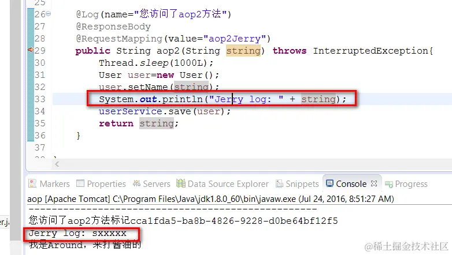
Task: Click the Data Source Explorer icon
Action: 181,183
